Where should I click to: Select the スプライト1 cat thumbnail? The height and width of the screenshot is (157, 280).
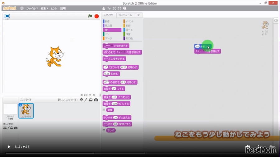pyautogui.click(x=26, y=111)
